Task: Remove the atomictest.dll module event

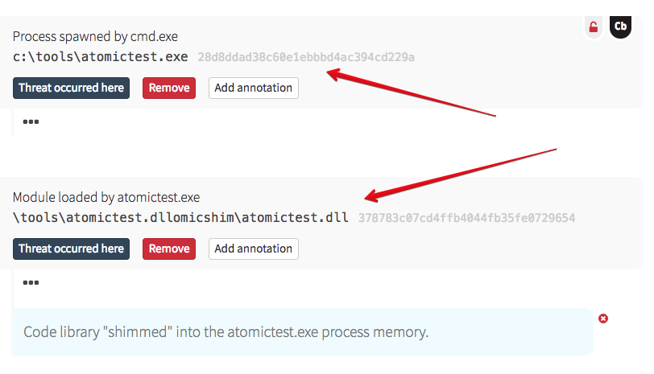Action: (169, 249)
